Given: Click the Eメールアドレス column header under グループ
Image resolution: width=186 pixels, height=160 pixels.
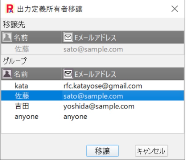Looking at the screenshot, I should tap(94, 74).
